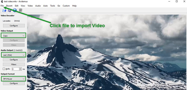Expand the Output Format MP4 Muxer dropdown
This screenshot has height=90, width=187.
(x=13, y=79)
